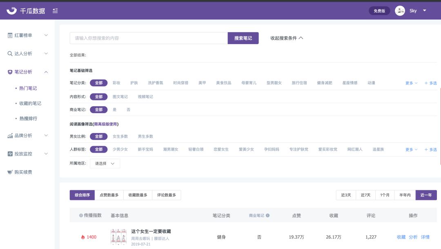Expand the 红薯榜单 menu chevron

pos(46,35)
